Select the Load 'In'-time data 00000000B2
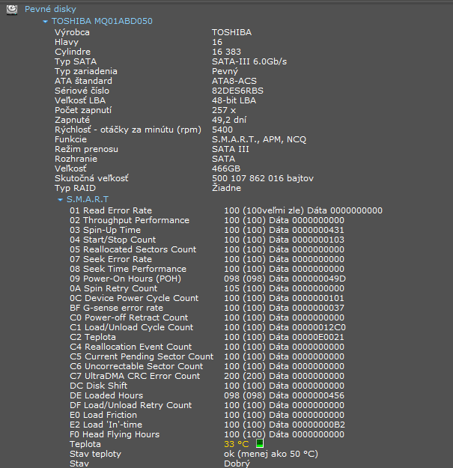453x468 pixels. tap(318, 425)
